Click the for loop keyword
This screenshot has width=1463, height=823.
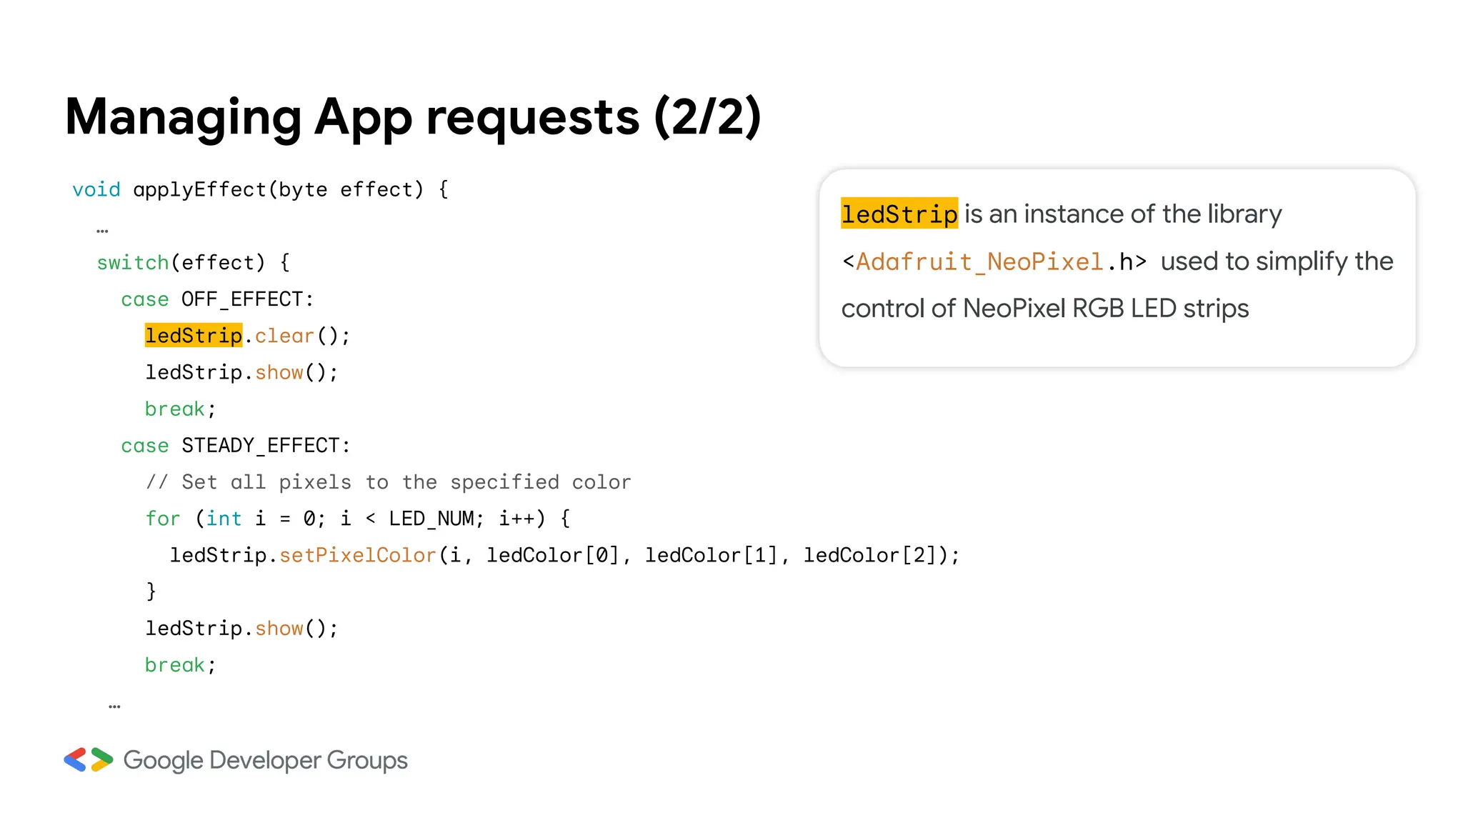[163, 519]
